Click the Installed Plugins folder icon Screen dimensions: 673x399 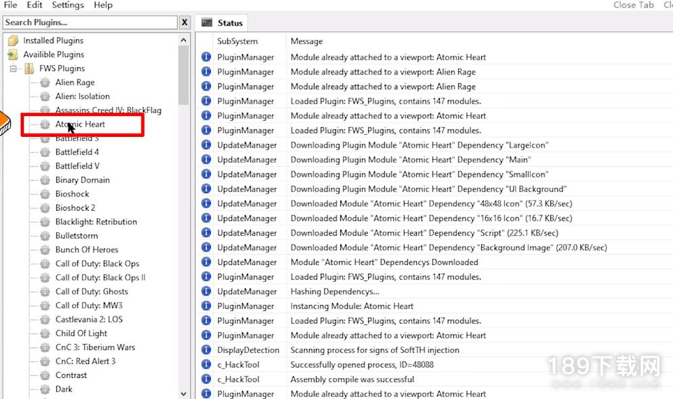(13, 41)
